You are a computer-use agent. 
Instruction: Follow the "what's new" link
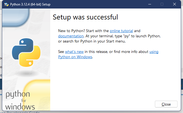74,52
